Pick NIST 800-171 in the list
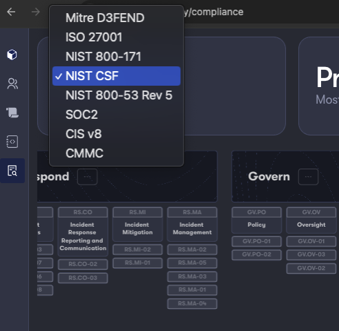339x331 pixels. tap(117, 57)
